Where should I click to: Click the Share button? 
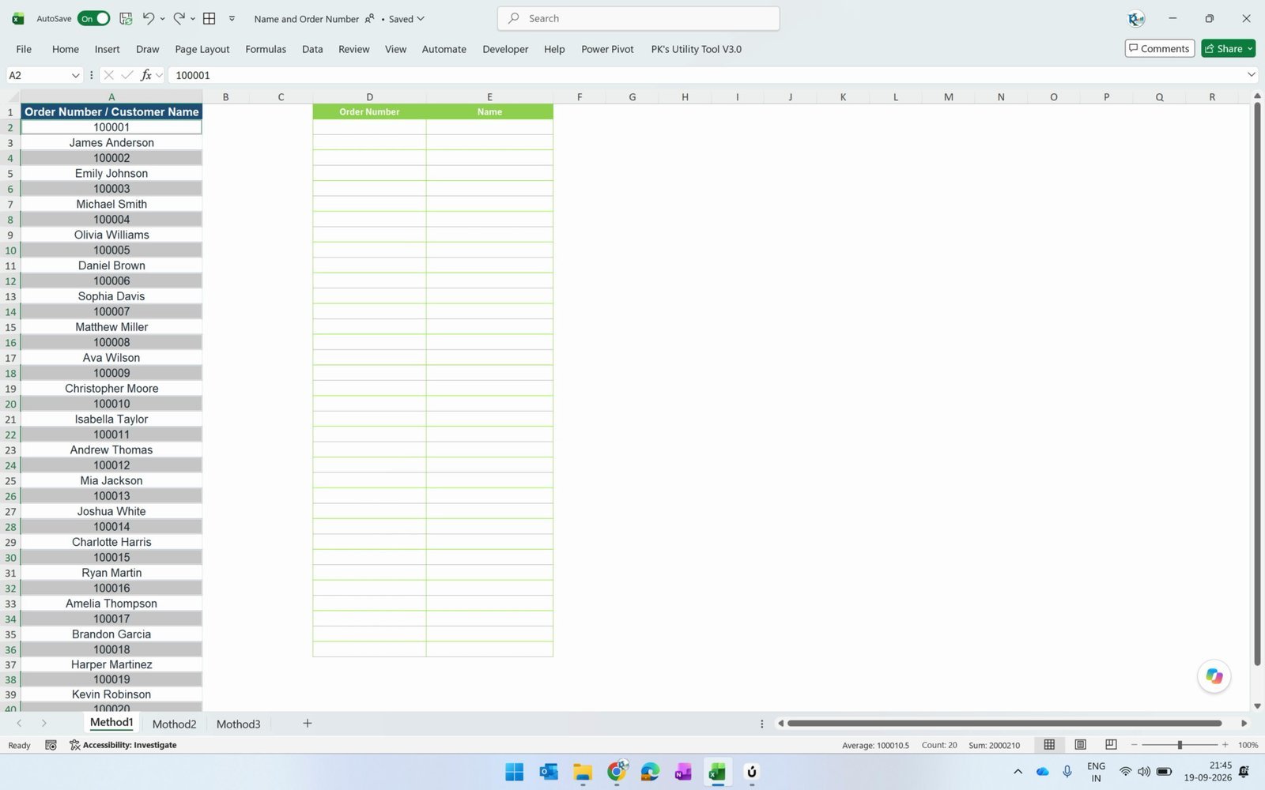(x=1228, y=48)
